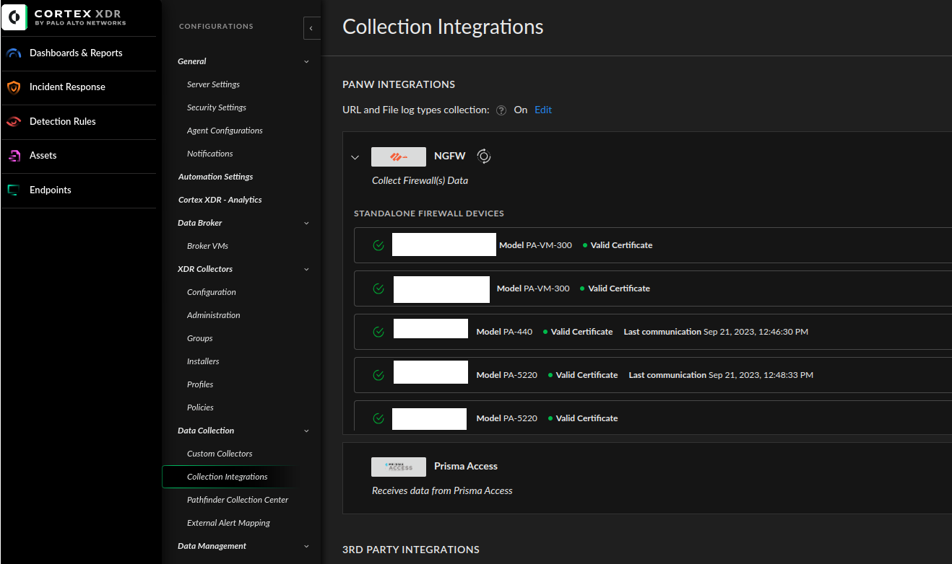Click the Palo Alto NGFW logo thumbnail
The height and width of the screenshot is (564, 952).
[x=399, y=157]
